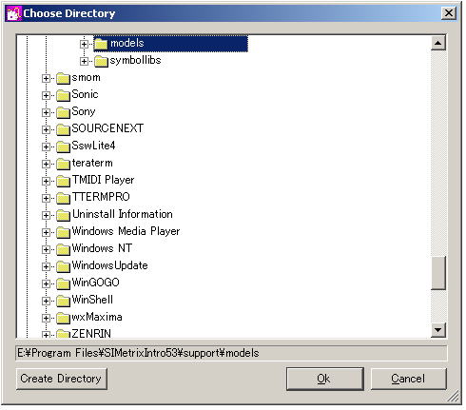
Task: Expand the WindowsUpdate folder node
Action: [x=46, y=266]
